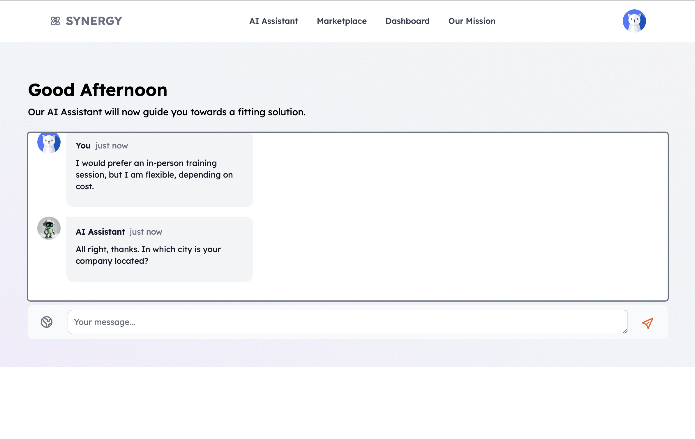Click the "You" sender name

click(83, 146)
